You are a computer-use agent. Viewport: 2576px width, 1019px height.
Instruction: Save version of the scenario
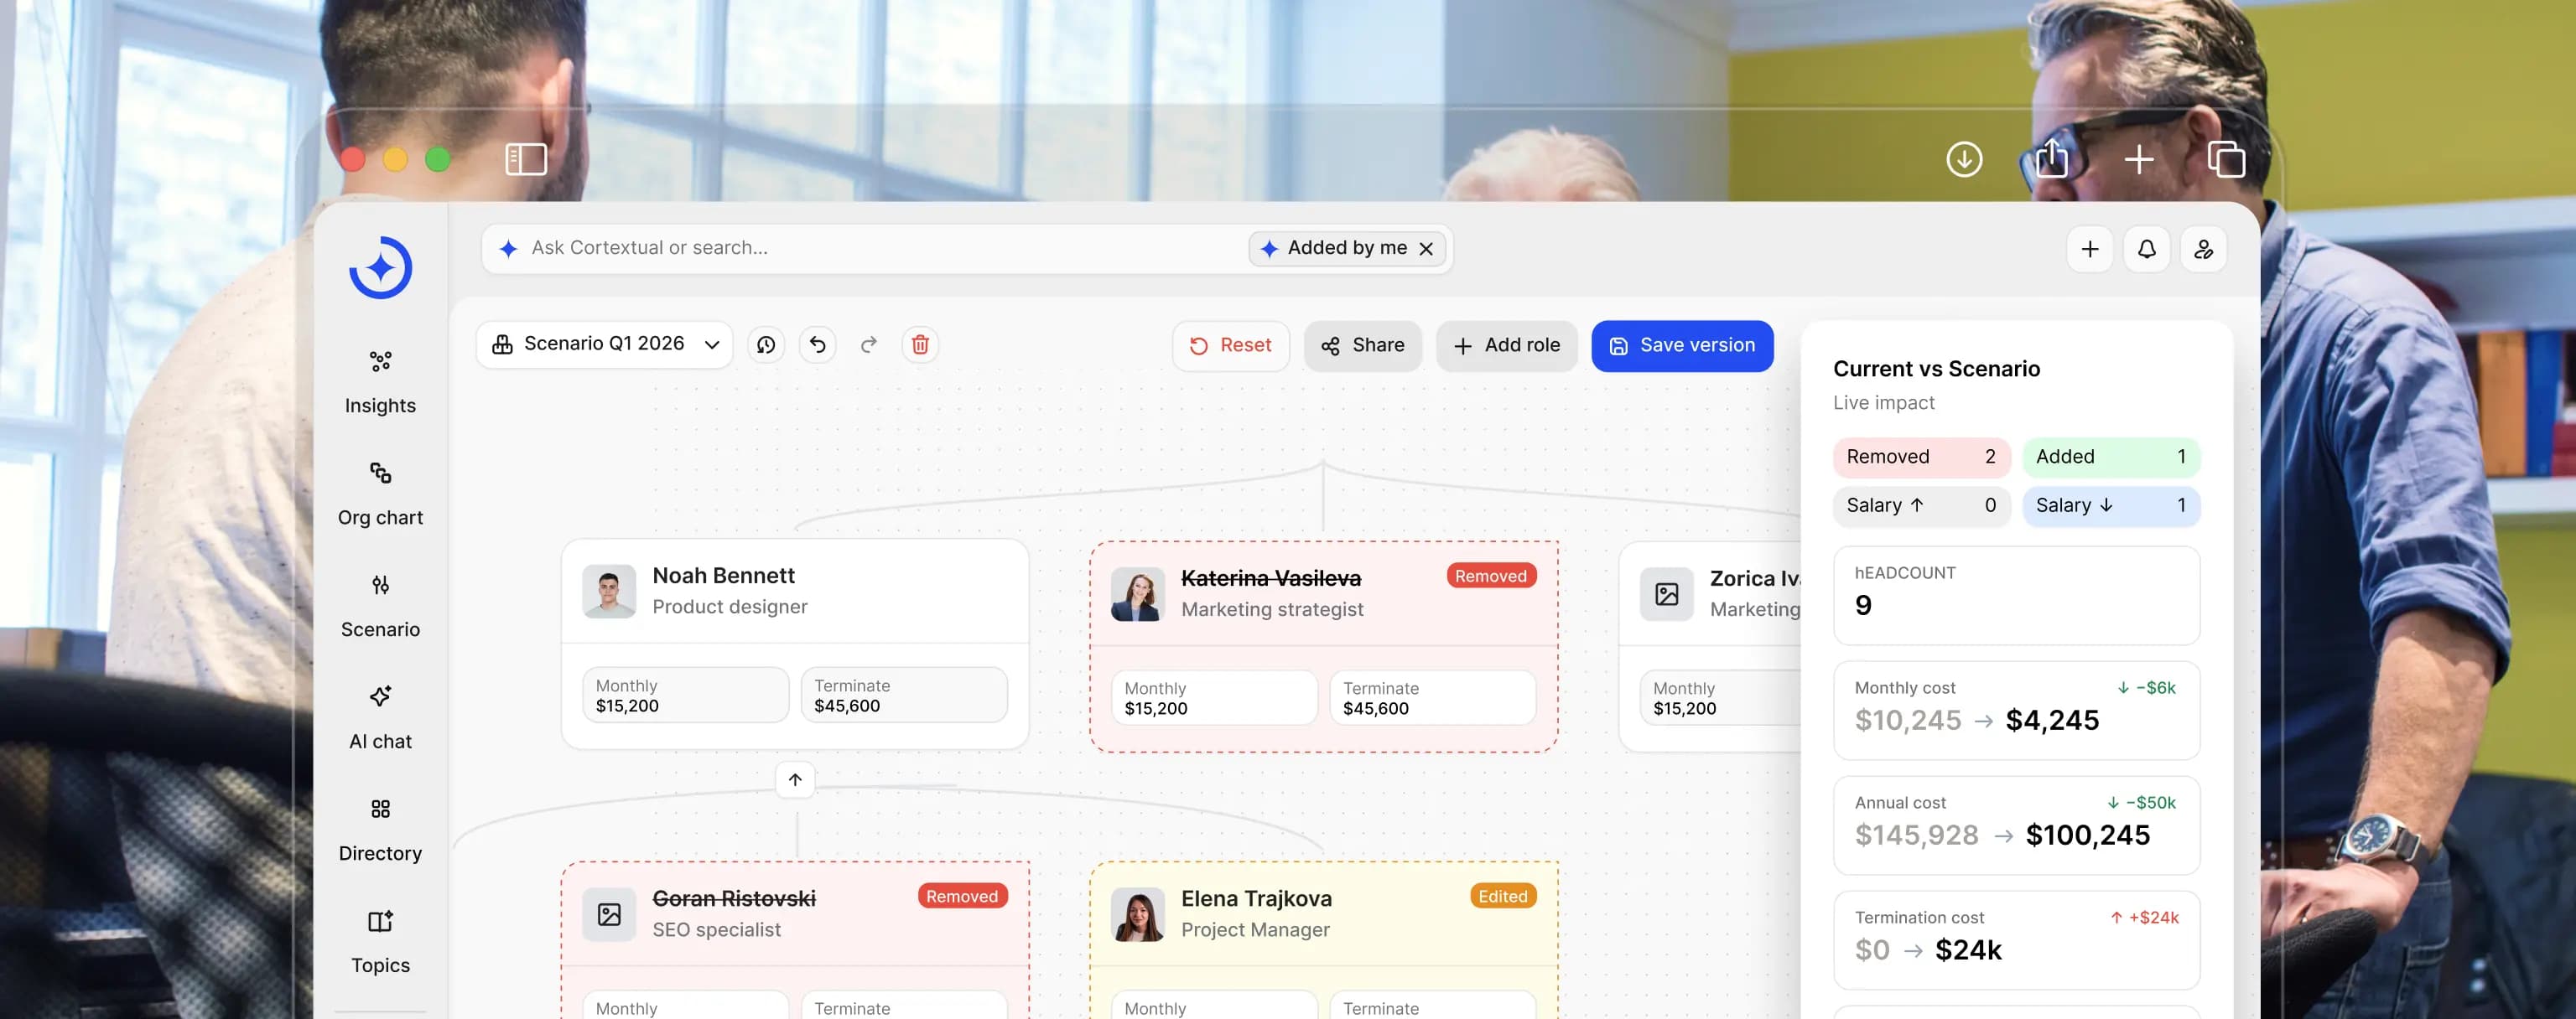pos(1682,345)
